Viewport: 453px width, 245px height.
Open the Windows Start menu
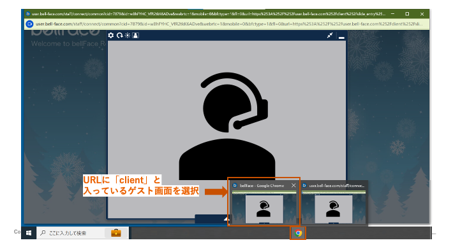[29, 233]
